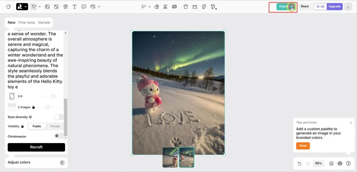The width and height of the screenshot is (357, 172).
Task: Open the help question mark icon
Action: click(x=348, y=163)
